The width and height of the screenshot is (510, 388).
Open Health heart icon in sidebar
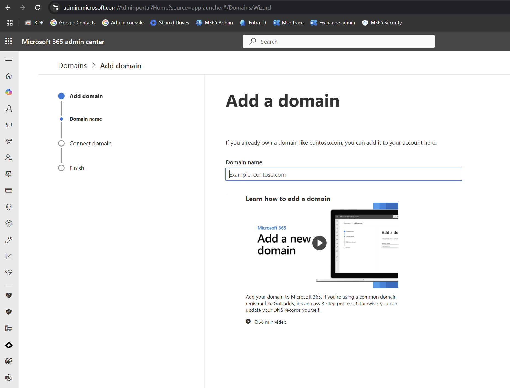[9, 273]
